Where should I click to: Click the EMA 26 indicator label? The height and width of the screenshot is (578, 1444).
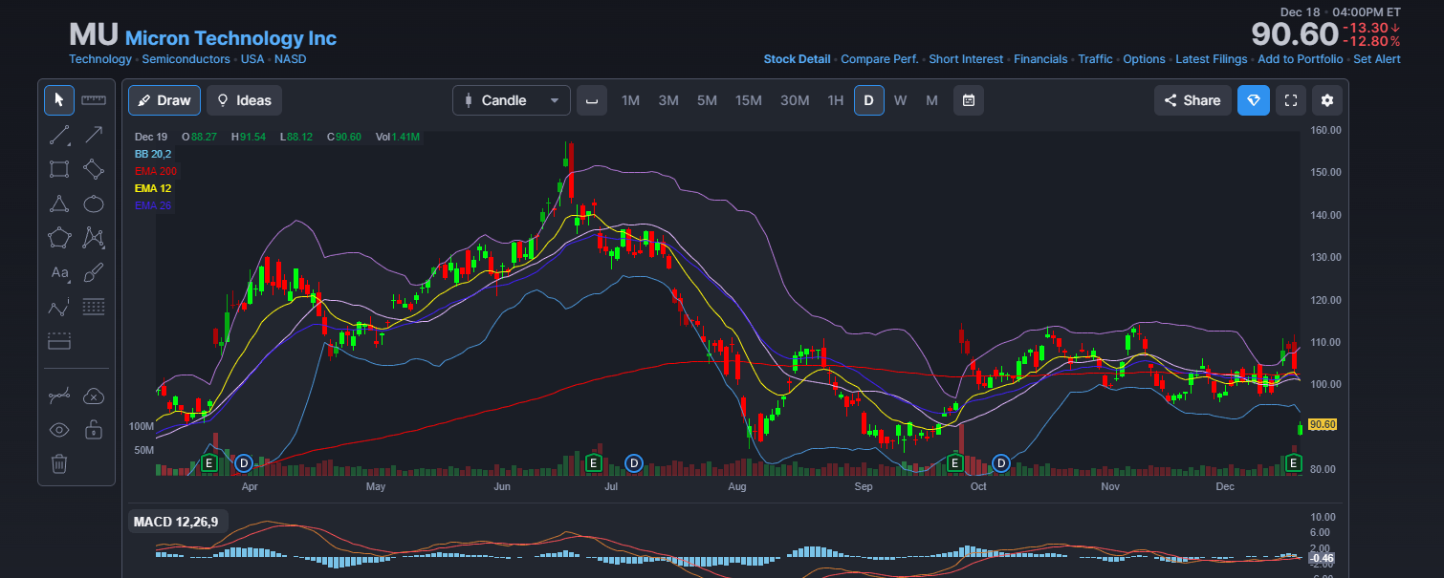click(153, 205)
